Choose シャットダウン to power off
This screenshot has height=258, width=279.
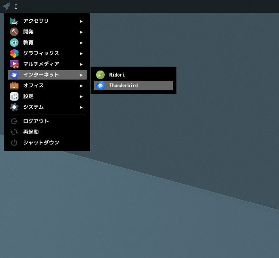(47, 143)
